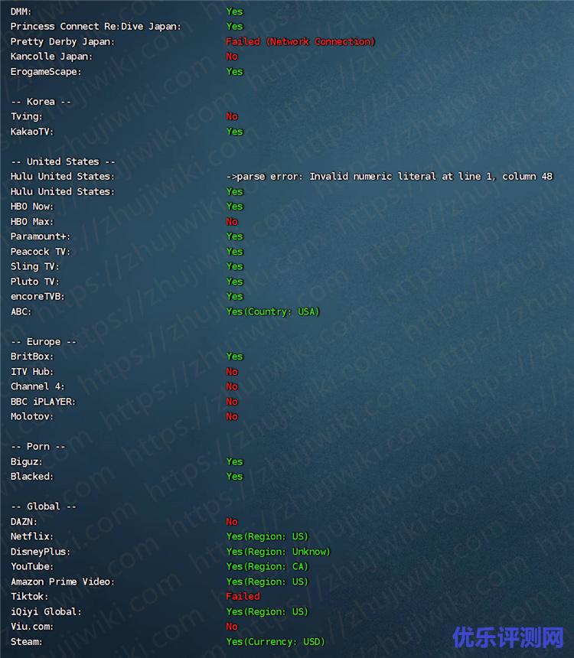Click 'Princess Connect Re:Dive Japan:' line

point(96,27)
